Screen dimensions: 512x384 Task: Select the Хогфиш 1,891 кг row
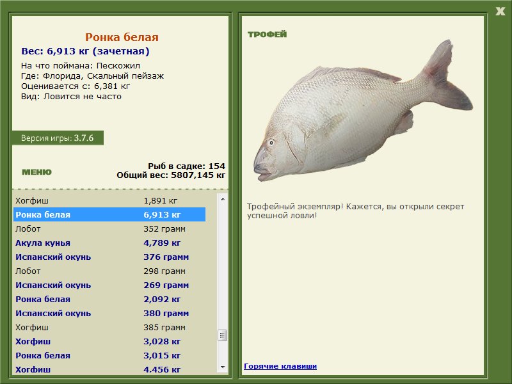(x=109, y=200)
